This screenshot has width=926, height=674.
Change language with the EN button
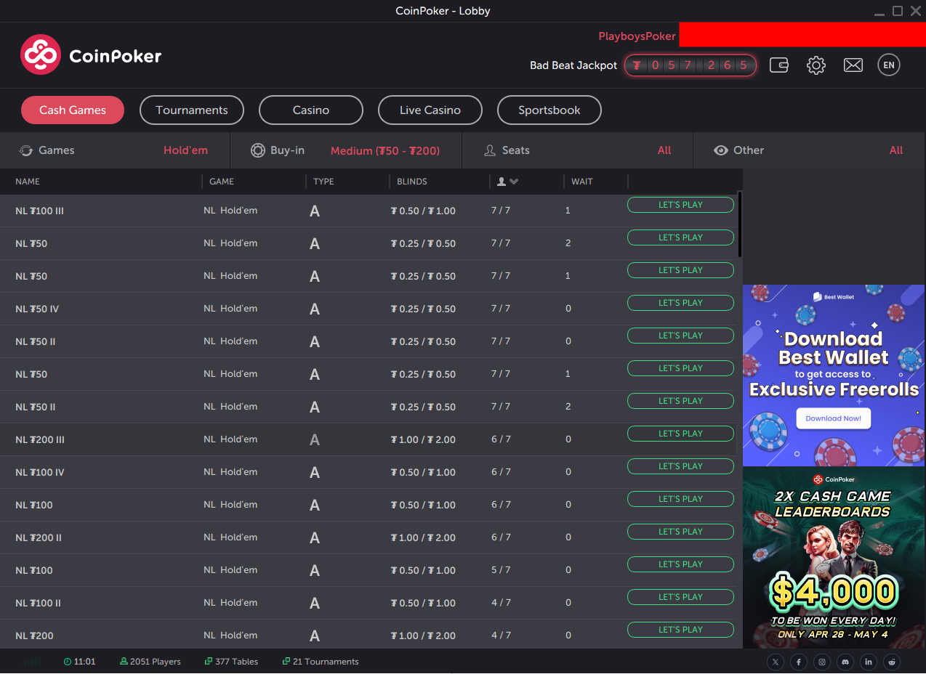pyautogui.click(x=888, y=65)
